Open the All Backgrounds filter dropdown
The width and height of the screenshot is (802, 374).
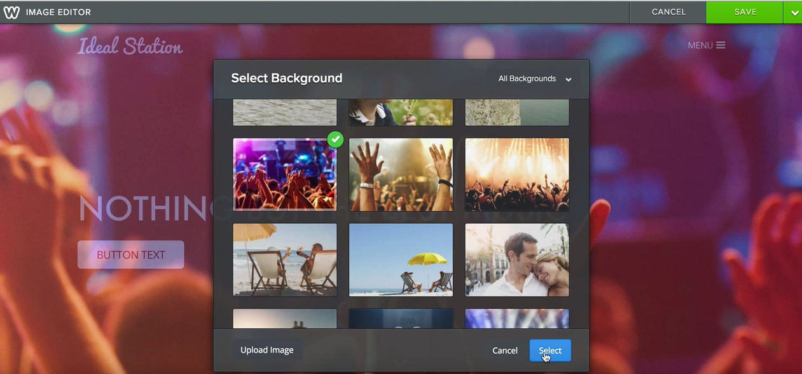pyautogui.click(x=535, y=79)
